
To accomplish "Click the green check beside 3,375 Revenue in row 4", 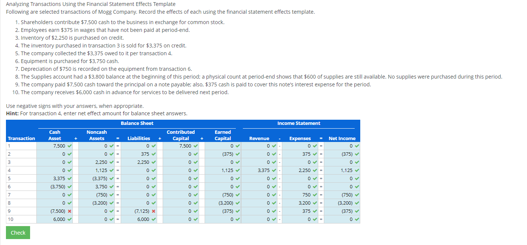I will tap(274, 170).
